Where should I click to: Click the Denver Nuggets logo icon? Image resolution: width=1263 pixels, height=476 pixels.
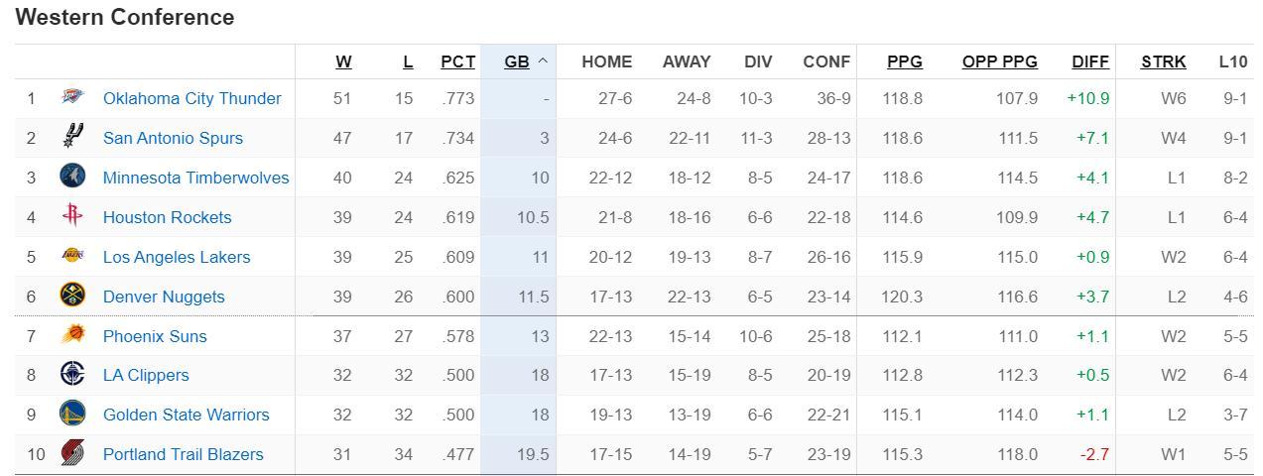(x=72, y=297)
